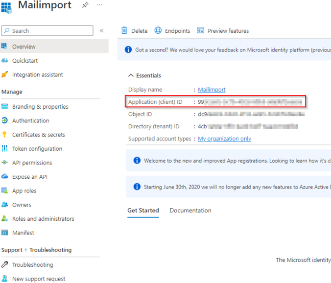Screen dimensions: 331x283
Task: Click the Mailimport display name link
Action: click(212, 90)
